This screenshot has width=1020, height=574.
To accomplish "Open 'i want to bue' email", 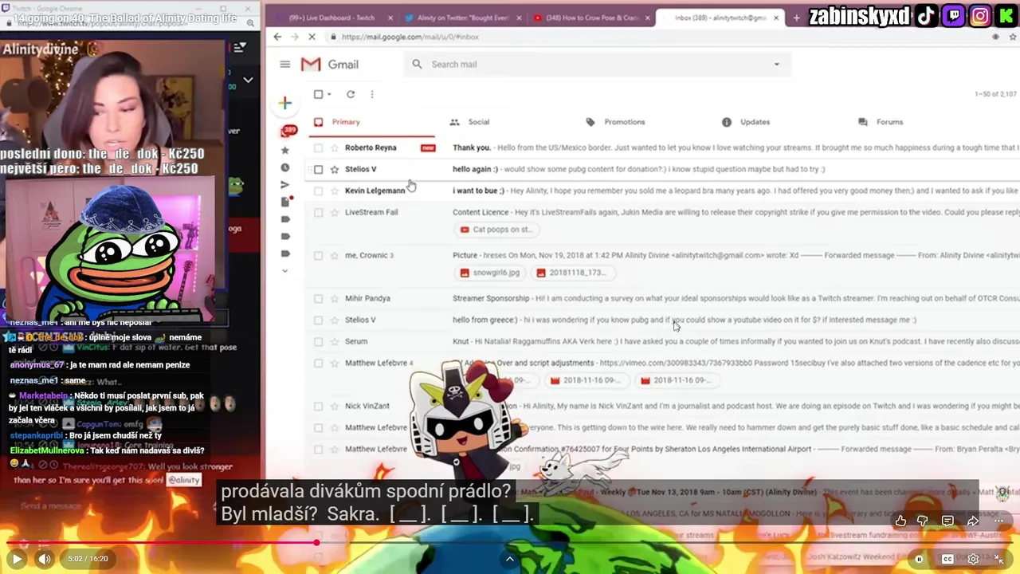I will coord(662,191).
